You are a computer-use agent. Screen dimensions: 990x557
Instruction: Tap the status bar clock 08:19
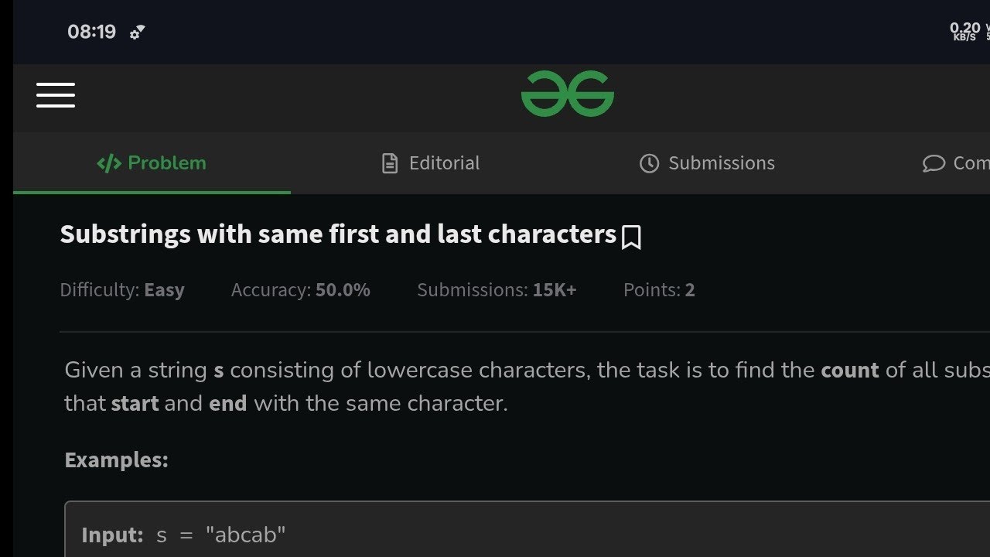click(91, 32)
